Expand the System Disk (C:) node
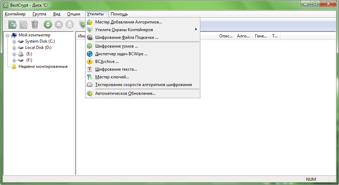The image size is (339, 185). coord(14,42)
